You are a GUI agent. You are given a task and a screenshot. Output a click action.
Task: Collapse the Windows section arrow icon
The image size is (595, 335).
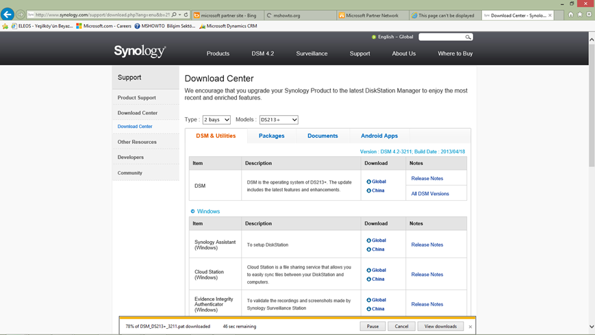[x=193, y=211]
